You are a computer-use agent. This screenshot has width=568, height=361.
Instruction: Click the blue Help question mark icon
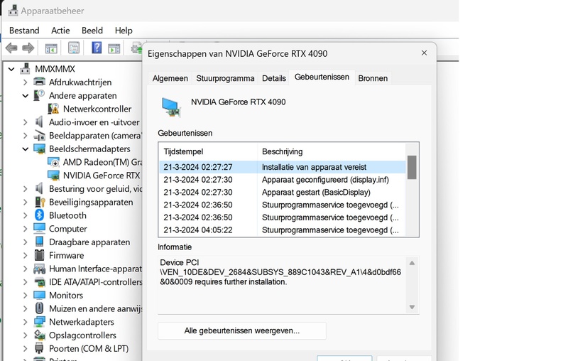(97, 48)
